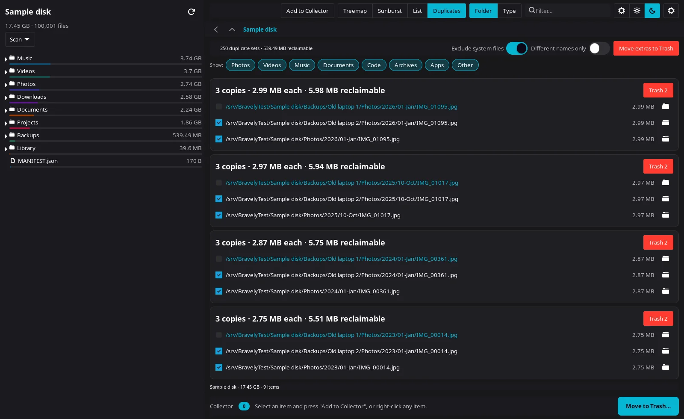Open settings with the standalone gear after the moon
This screenshot has width=684, height=419.
tap(671, 11)
